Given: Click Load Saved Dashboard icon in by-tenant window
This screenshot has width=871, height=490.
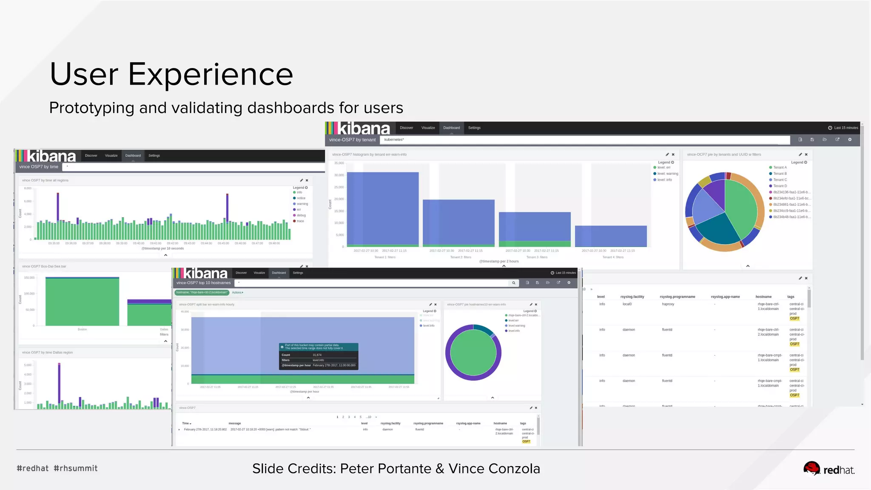Looking at the screenshot, I should coord(825,140).
